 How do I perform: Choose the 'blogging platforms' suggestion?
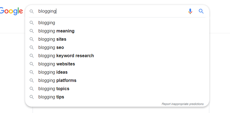[57, 81]
